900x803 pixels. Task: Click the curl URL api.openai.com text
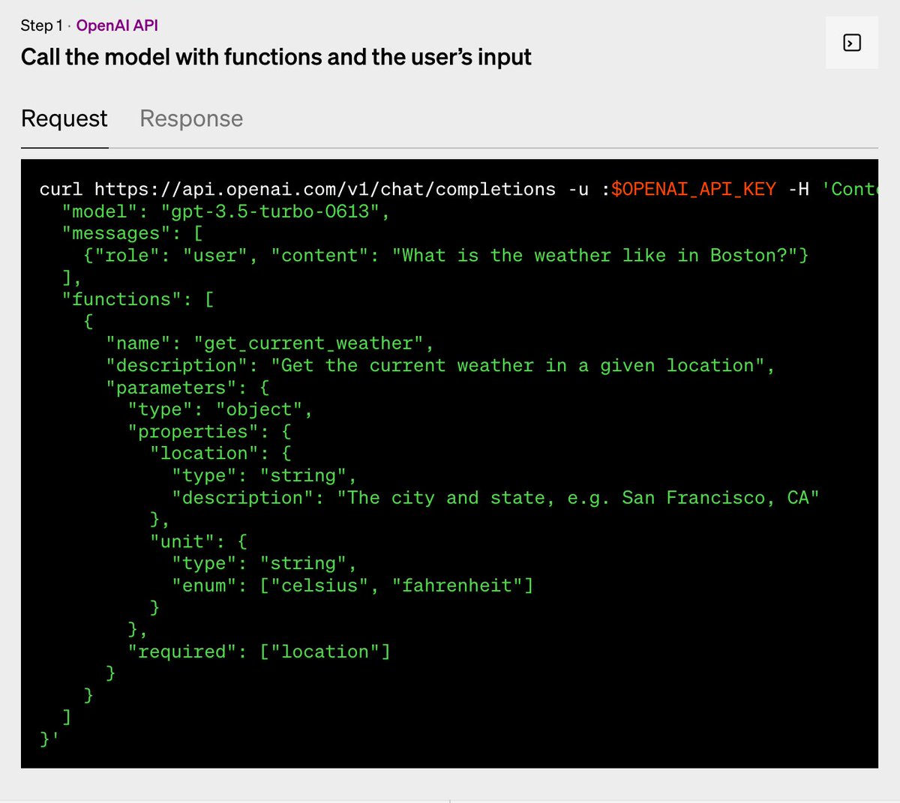325,189
